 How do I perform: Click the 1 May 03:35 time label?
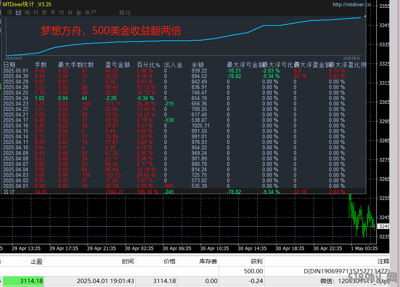point(364,248)
